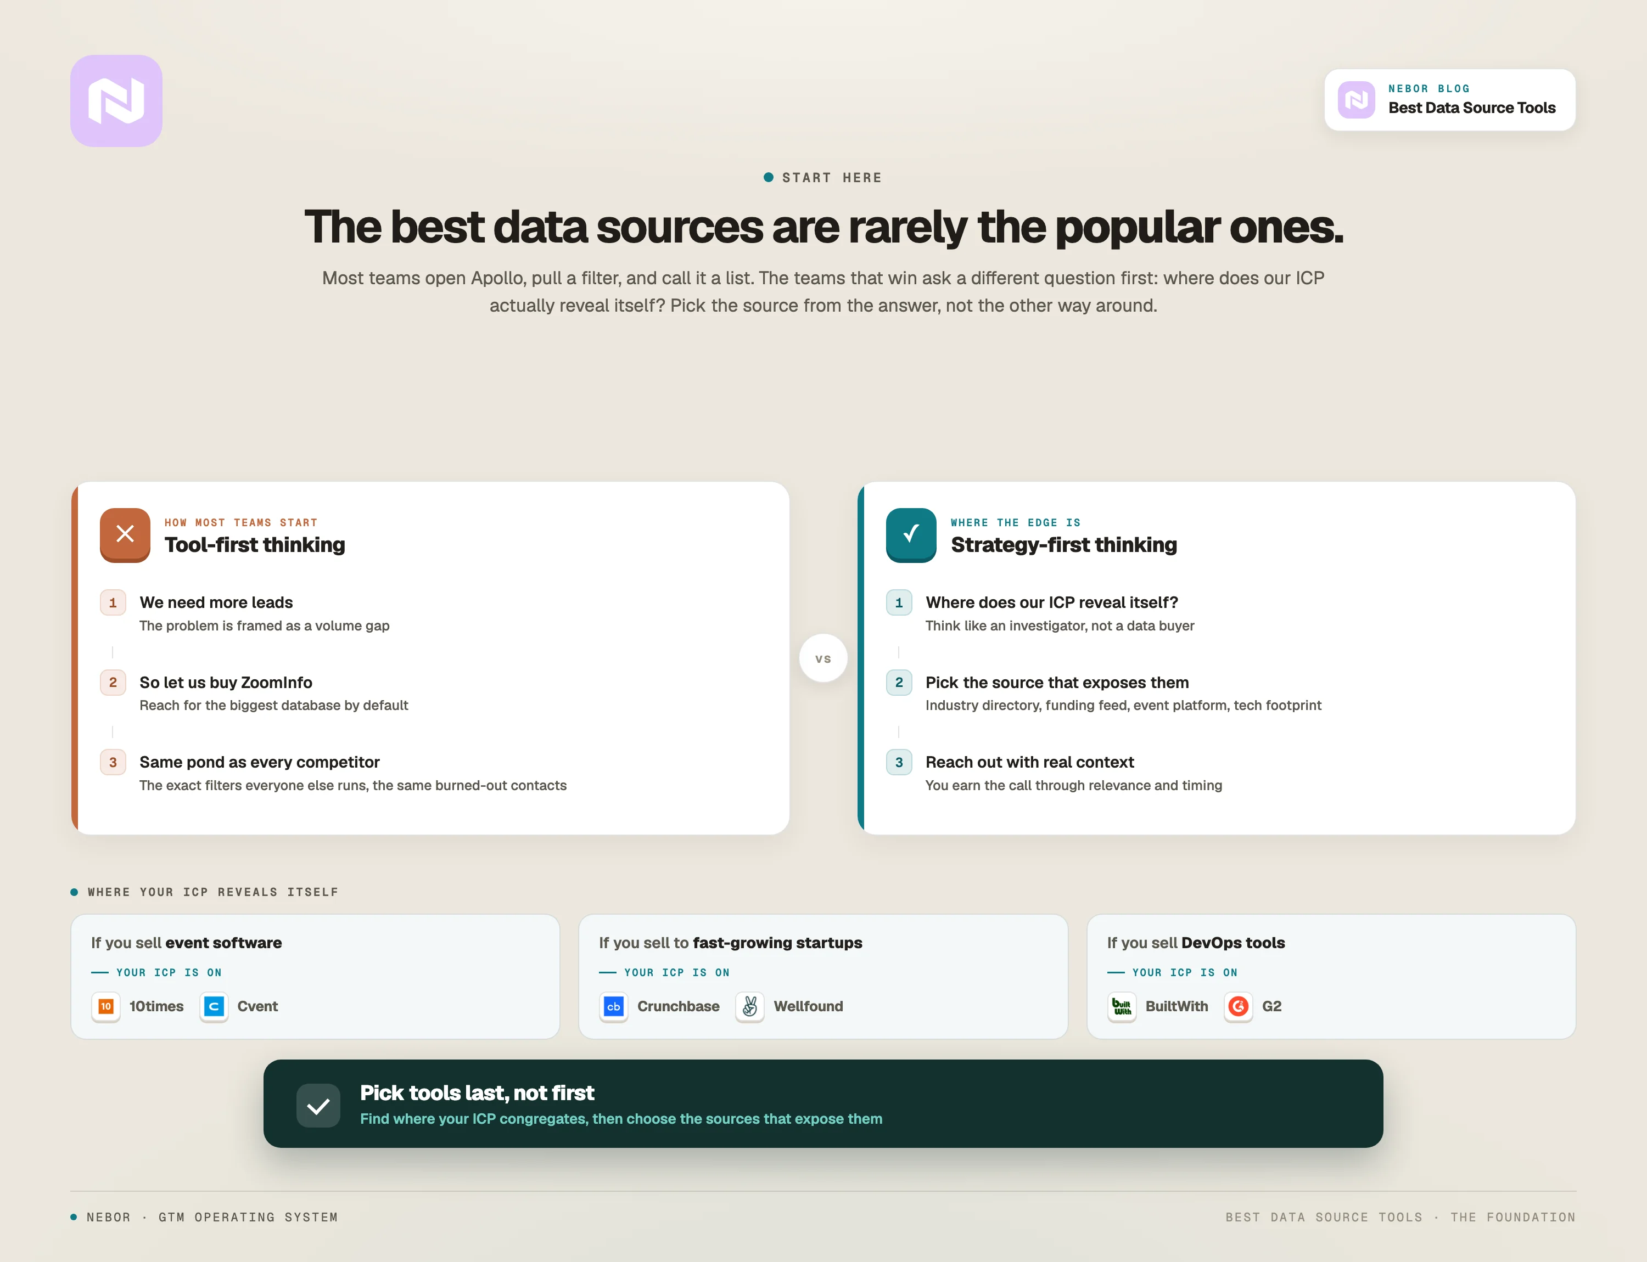Viewport: 1647px width, 1262px height.
Task: Click 'Same pond as every competitor' text
Action: (259, 762)
